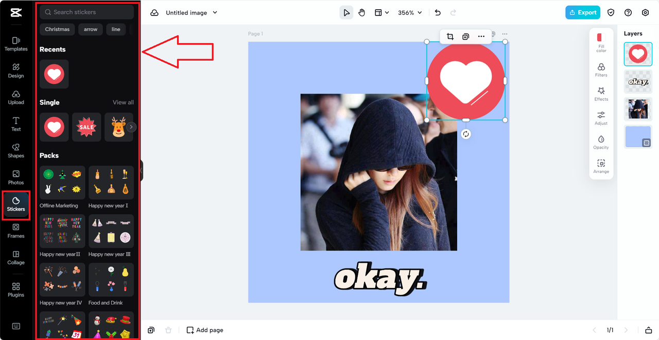Select the hand pan tool
This screenshot has width=659, height=340.
(361, 13)
